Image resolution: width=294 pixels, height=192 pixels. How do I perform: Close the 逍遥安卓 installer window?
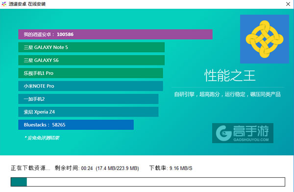pos(288,4)
